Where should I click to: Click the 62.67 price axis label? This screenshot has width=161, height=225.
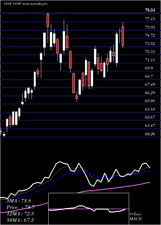click(150, 117)
